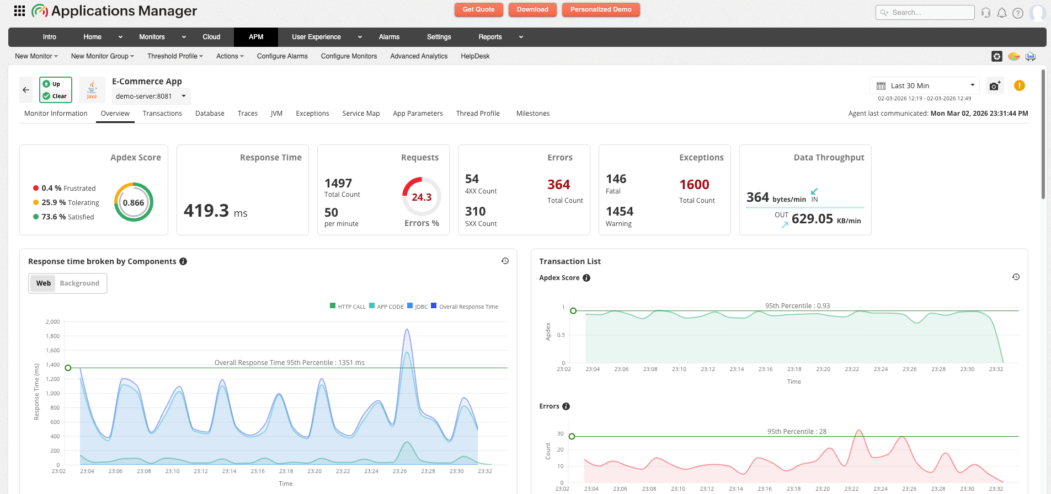Open the New Monitor Group dropdown
Image resolution: width=1051 pixels, height=494 pixels.
click(x=103, y=56)
